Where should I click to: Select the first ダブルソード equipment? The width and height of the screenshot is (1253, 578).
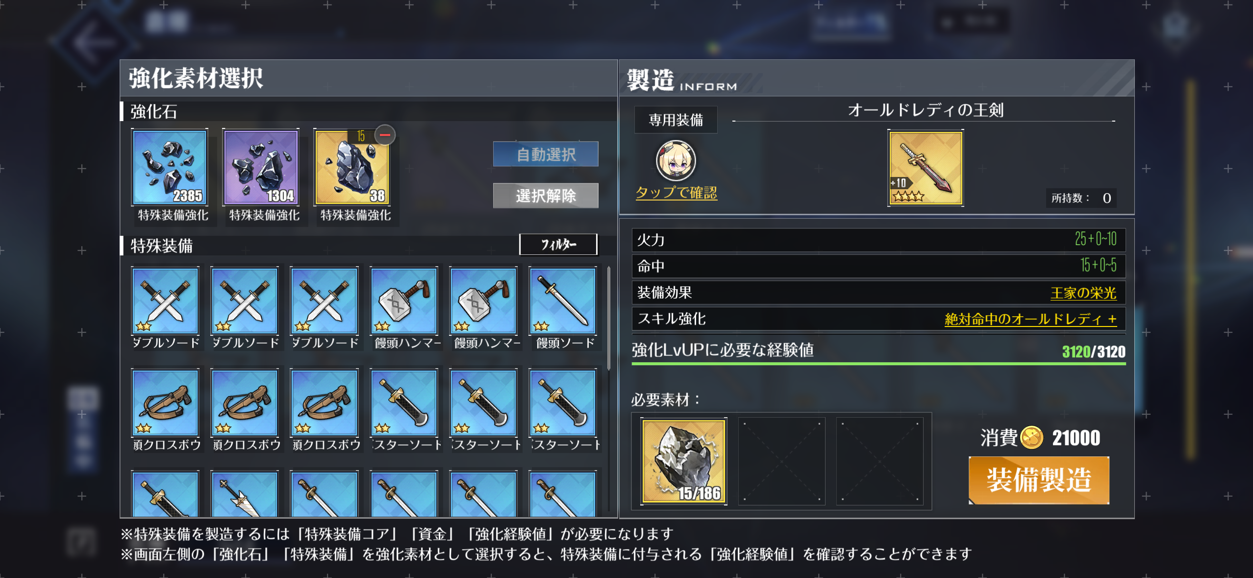pyautogui.click(x=165, y=301)
